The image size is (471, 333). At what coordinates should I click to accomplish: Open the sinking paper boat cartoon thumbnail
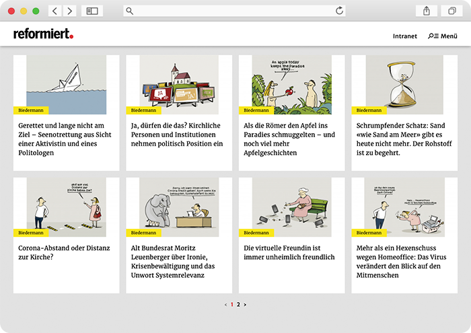[x=67, y=85]
